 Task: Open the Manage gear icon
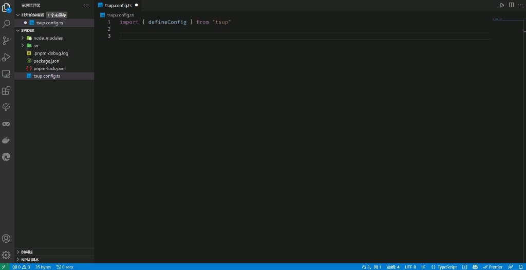[6, 255]
